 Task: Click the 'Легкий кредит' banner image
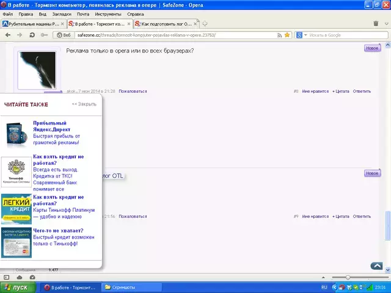(16, 209)
